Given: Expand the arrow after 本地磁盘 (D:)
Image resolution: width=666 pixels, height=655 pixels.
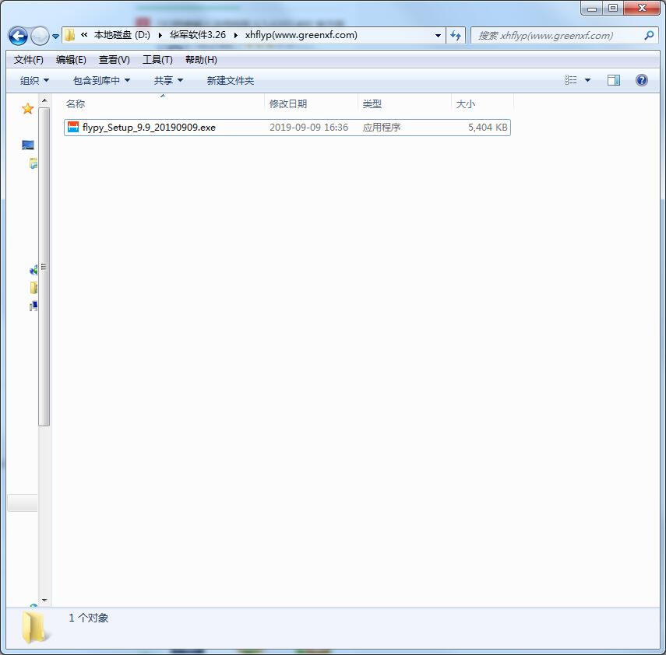Looking at the screenshot, I should [x=160, y=35].
